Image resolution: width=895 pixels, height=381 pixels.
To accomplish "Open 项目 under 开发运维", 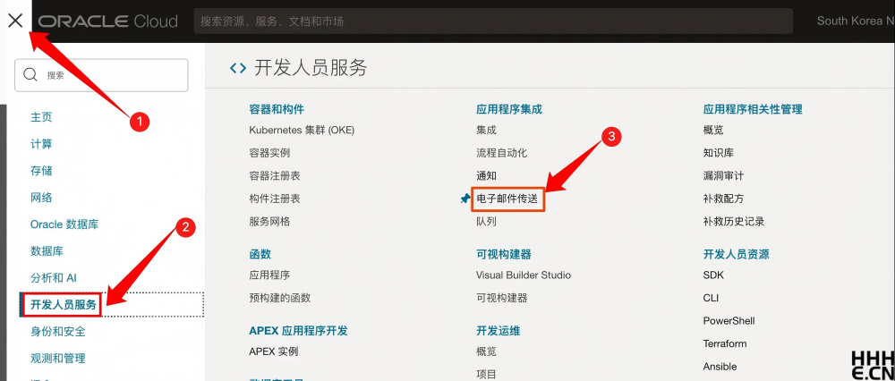I will pos(486,374).
